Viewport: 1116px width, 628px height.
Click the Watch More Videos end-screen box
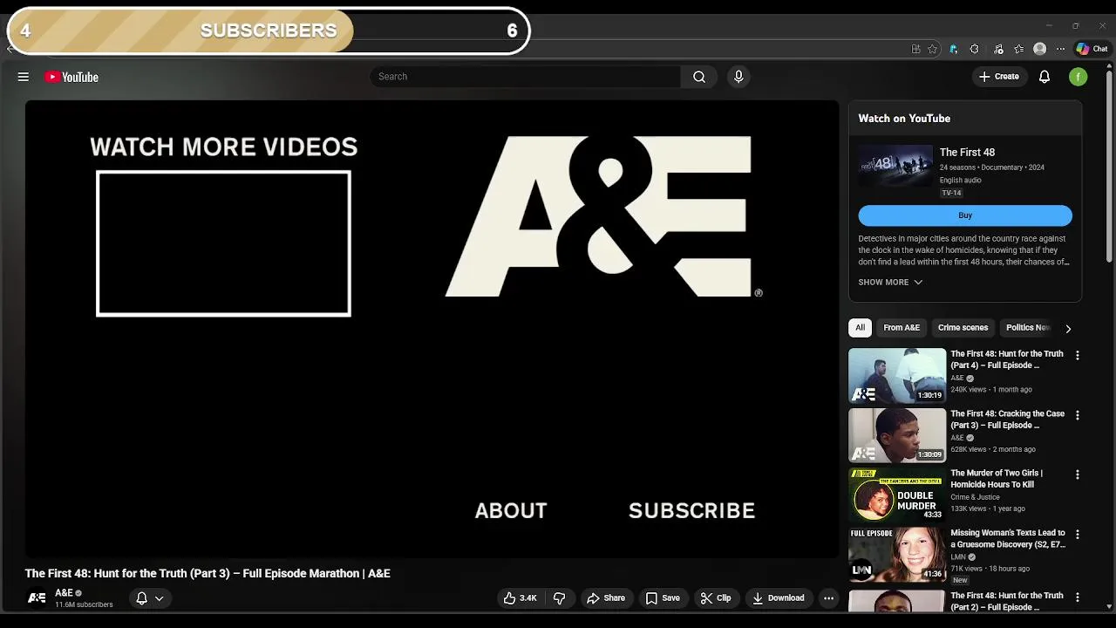[223, 243]
